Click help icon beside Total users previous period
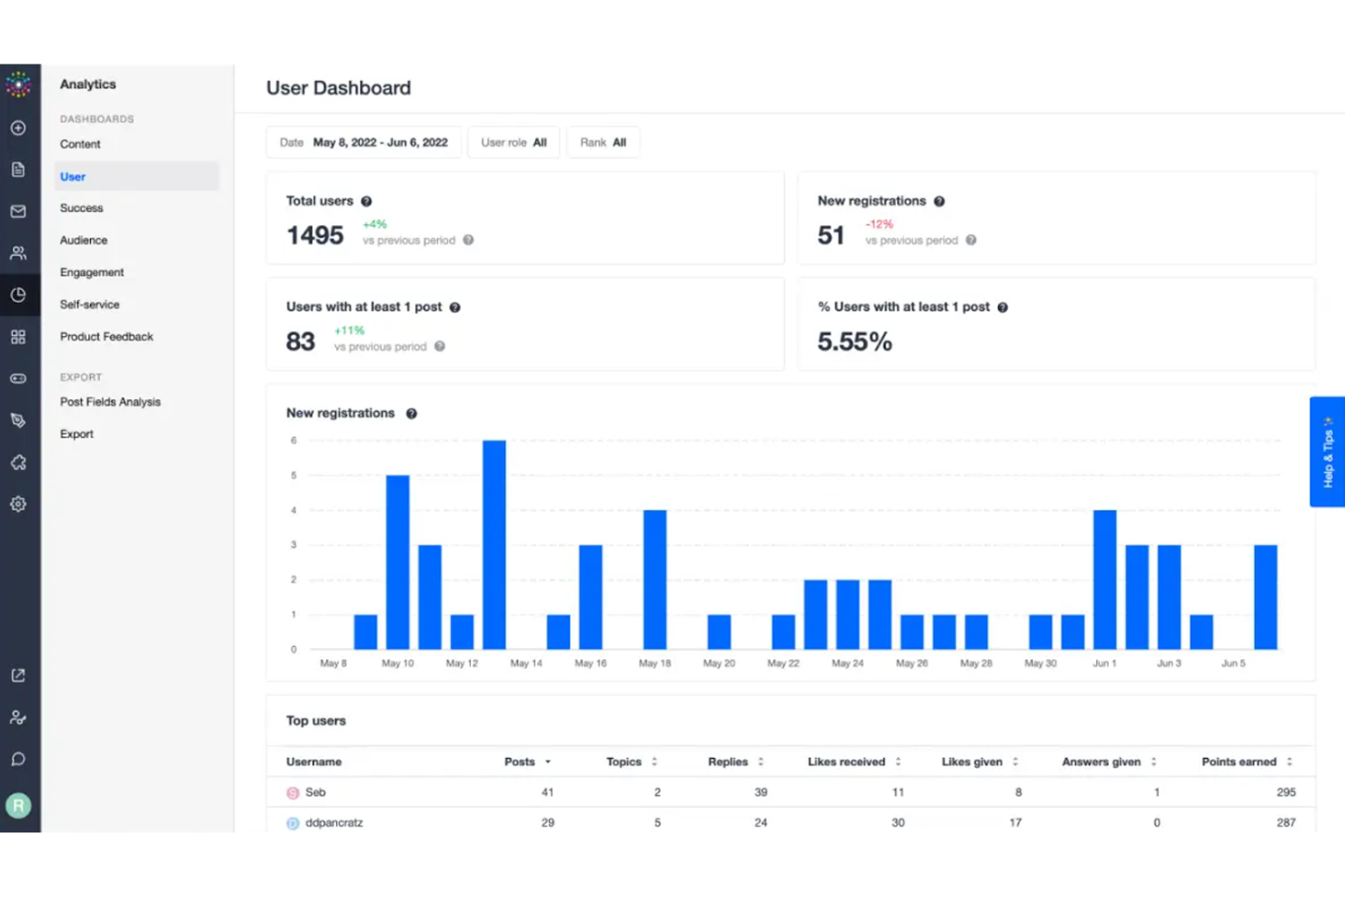This screenshot has height=897, width=1345. click(468, 241)
